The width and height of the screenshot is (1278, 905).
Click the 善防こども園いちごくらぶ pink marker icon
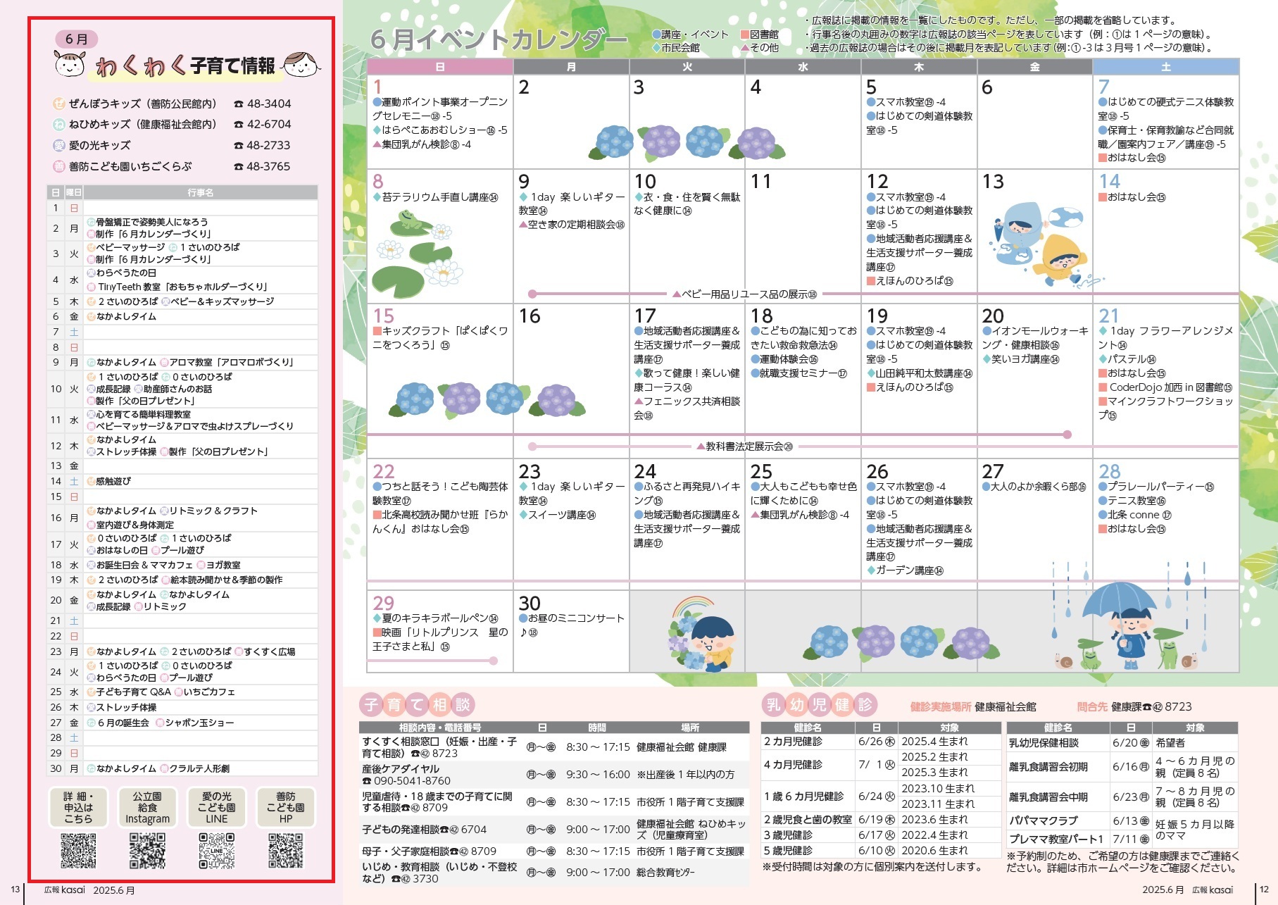(x=59, y=167)
